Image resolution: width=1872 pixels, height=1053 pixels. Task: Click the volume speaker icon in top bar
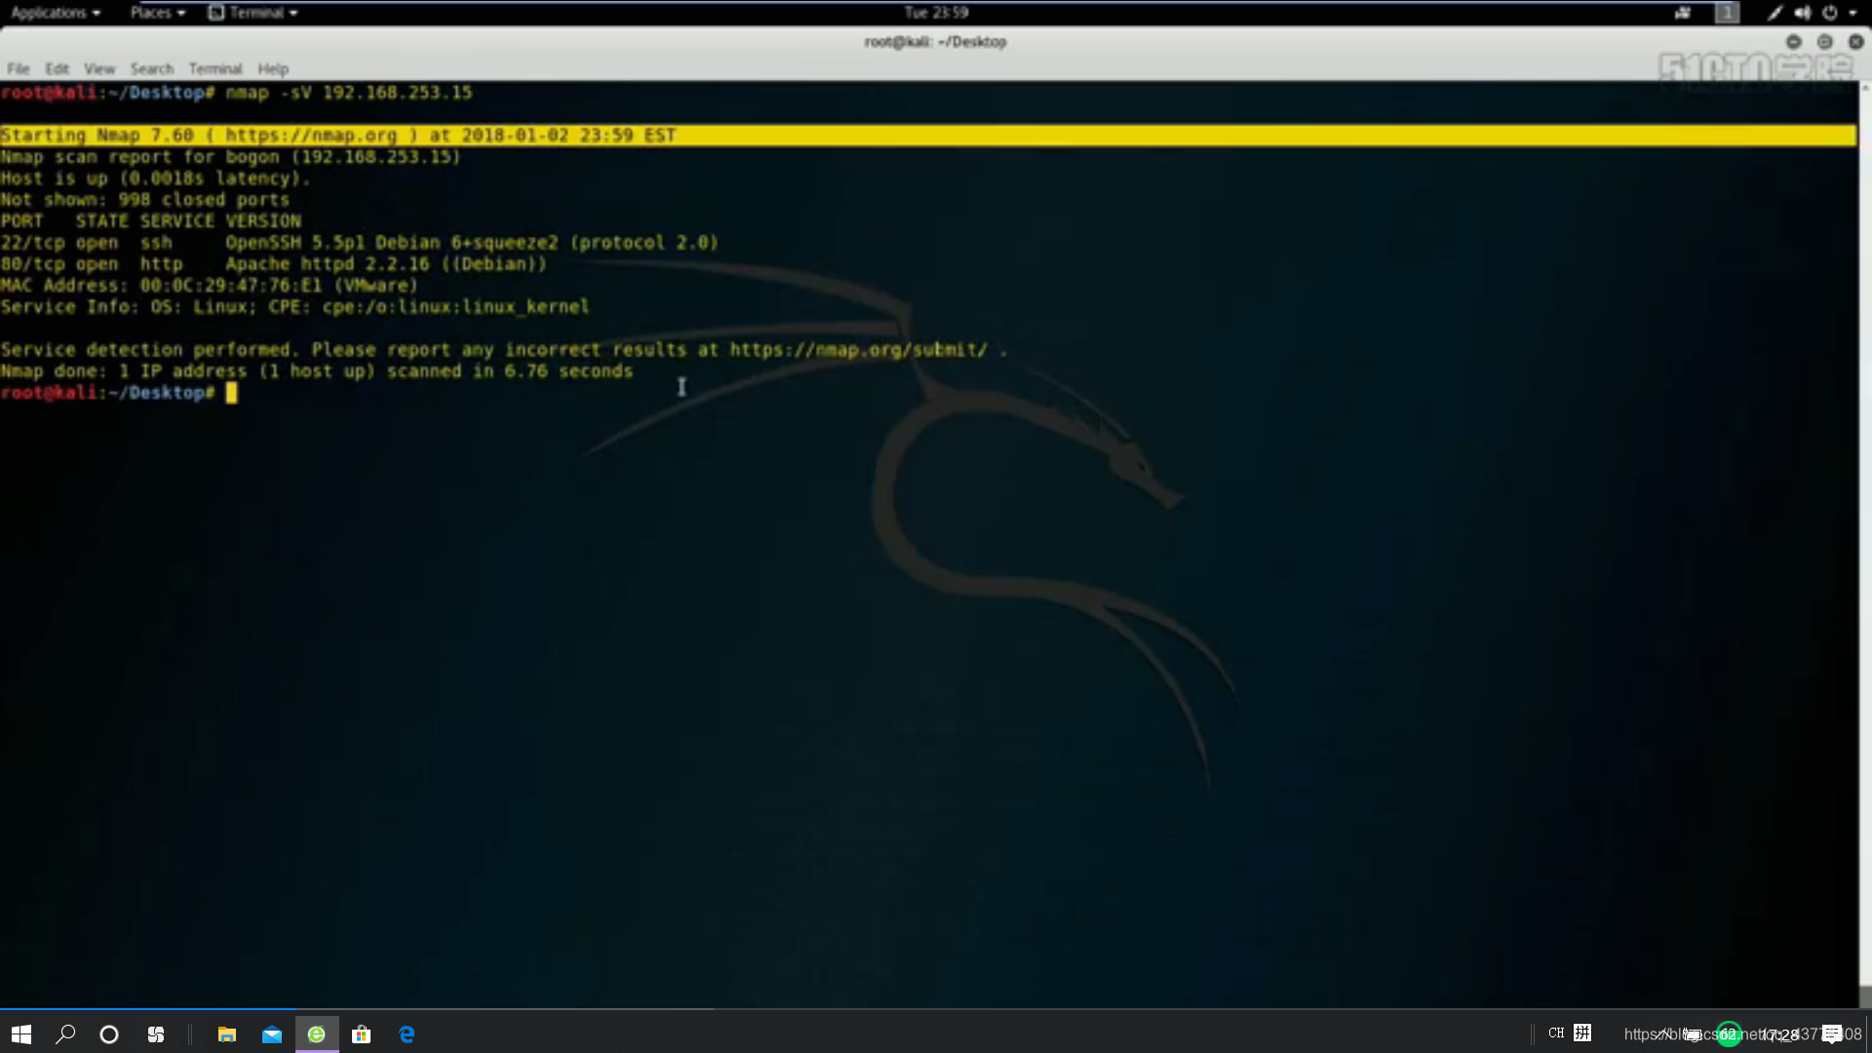[1802, 13]
